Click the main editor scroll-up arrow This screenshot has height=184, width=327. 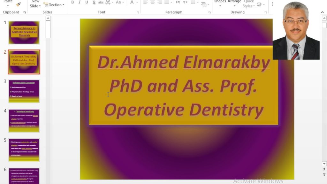324,18
